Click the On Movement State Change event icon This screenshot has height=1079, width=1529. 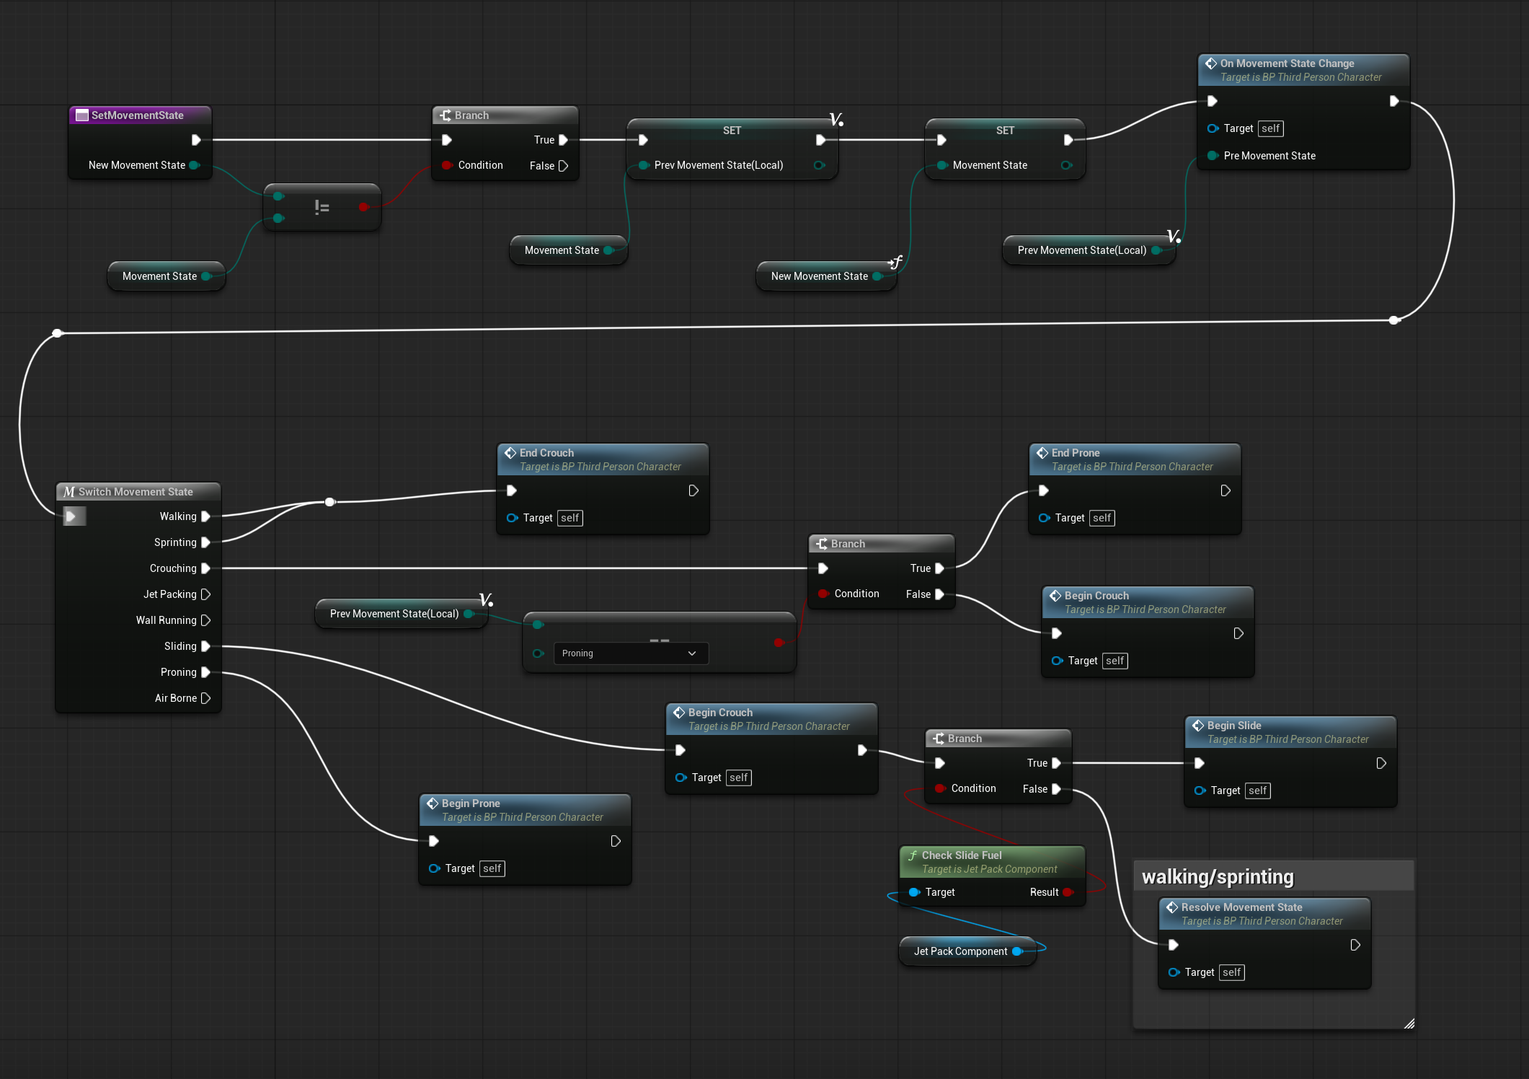point(1211,63)
